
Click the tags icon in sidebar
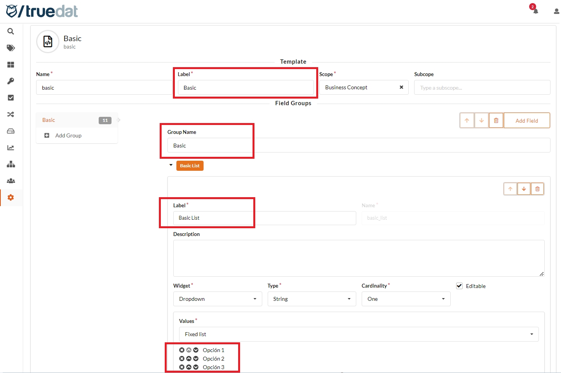(x=10, y=48)
